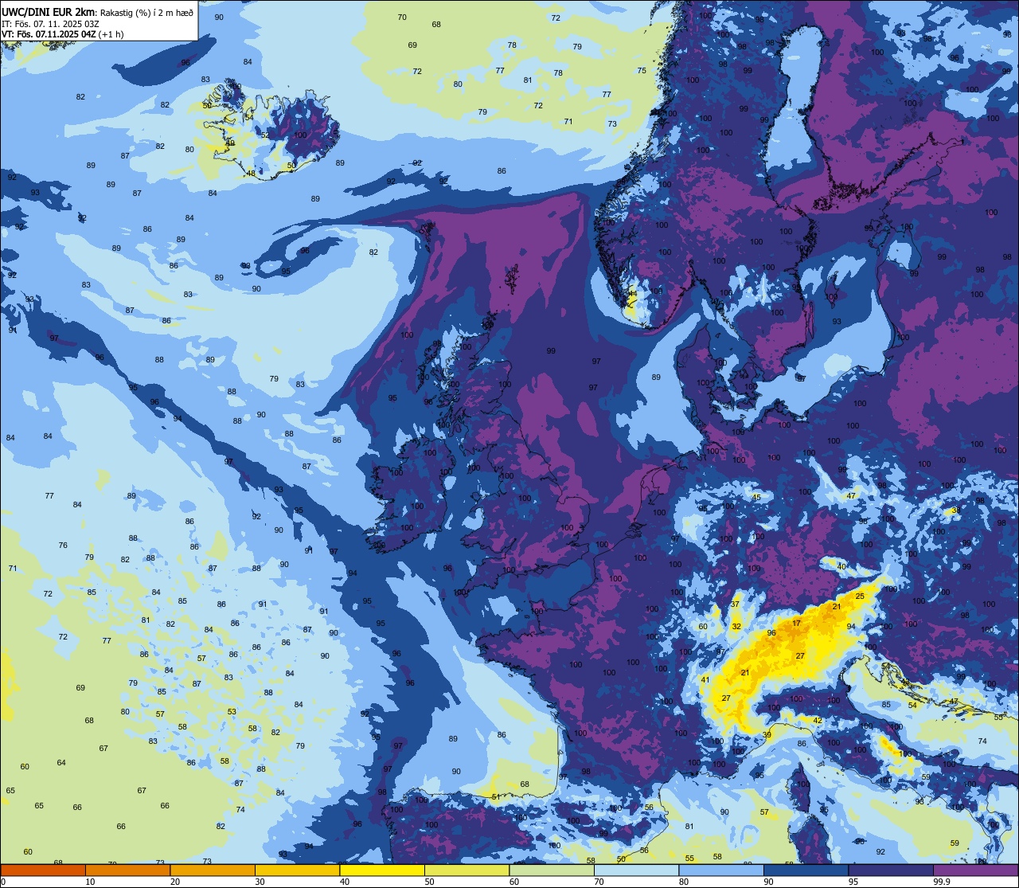This screenshot has height=888, width=1019.
Task: Select the orange 20–30 legend swatch
Action: click(x=213, y=870)
